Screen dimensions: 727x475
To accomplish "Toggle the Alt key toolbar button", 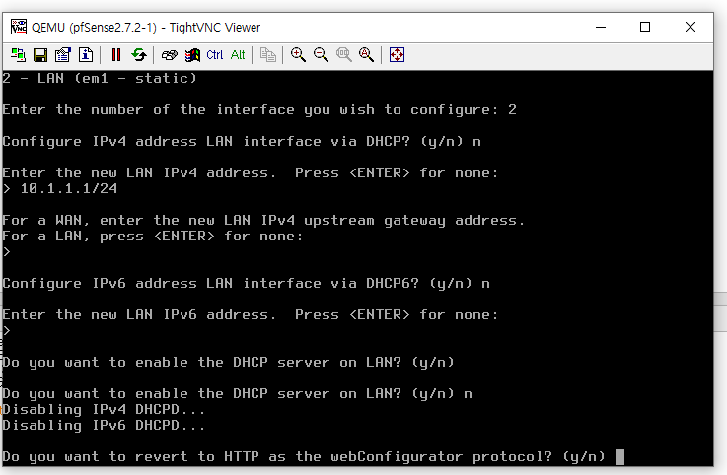I will click(238, 55).
